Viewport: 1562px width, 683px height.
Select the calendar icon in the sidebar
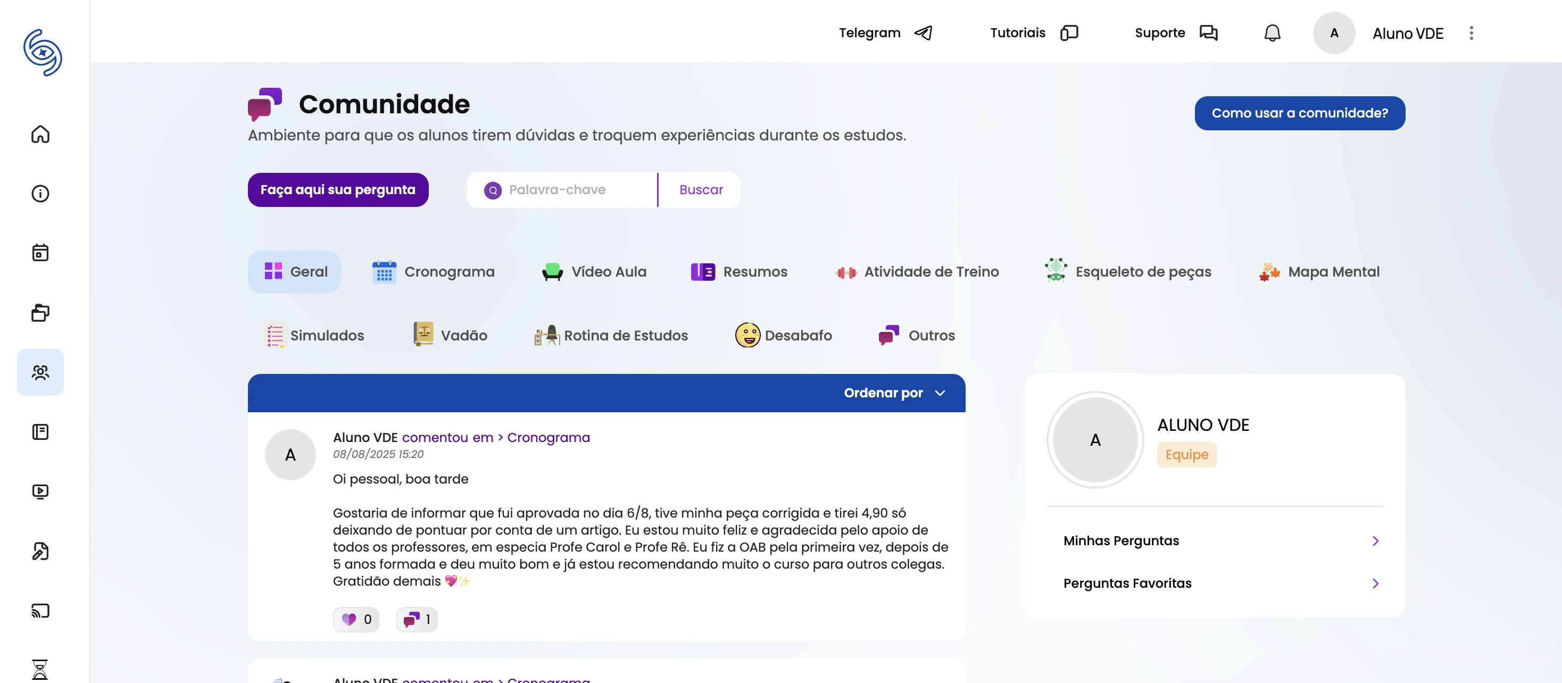[40, 253]
